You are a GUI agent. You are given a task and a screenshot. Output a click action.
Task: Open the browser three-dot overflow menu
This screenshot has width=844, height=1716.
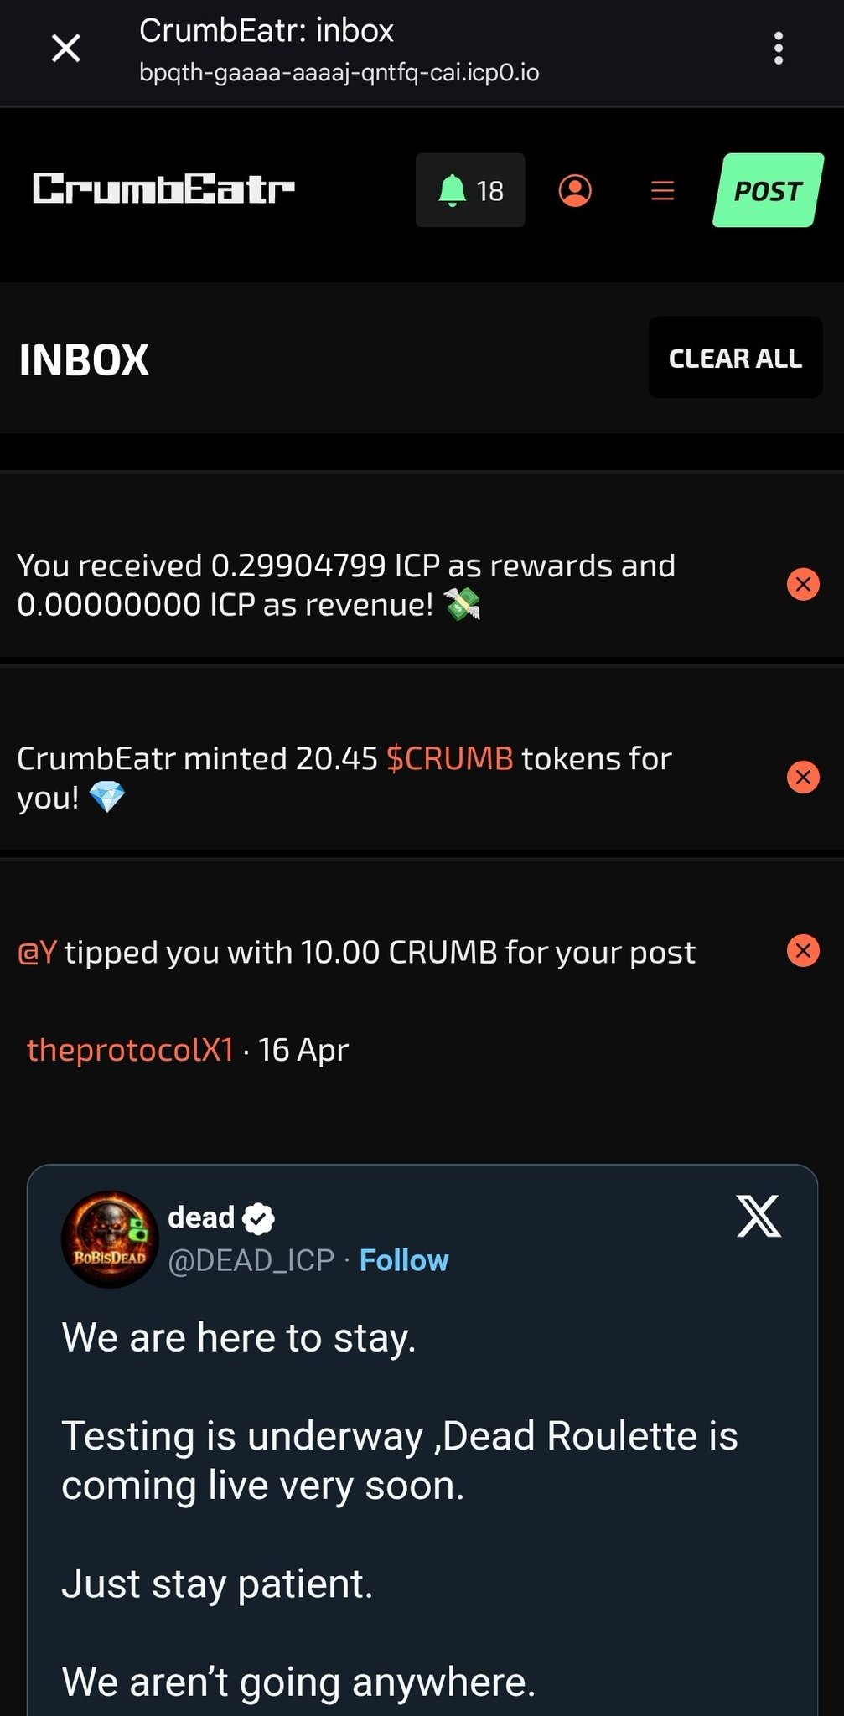(x=779, y=49)
